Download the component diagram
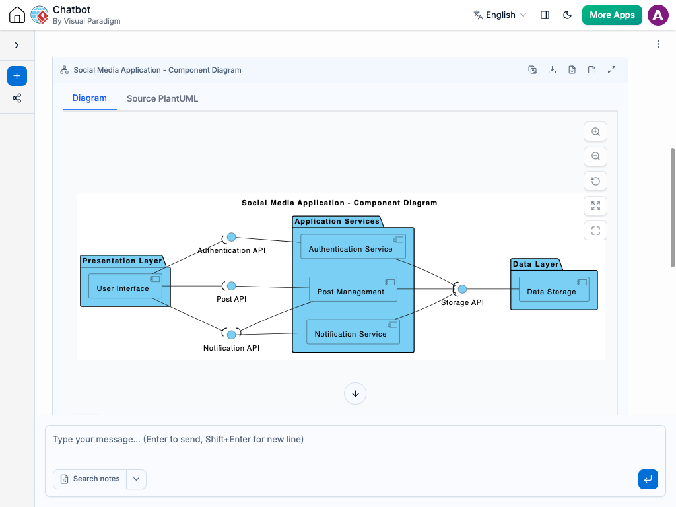676x507 pixels. 552,70
